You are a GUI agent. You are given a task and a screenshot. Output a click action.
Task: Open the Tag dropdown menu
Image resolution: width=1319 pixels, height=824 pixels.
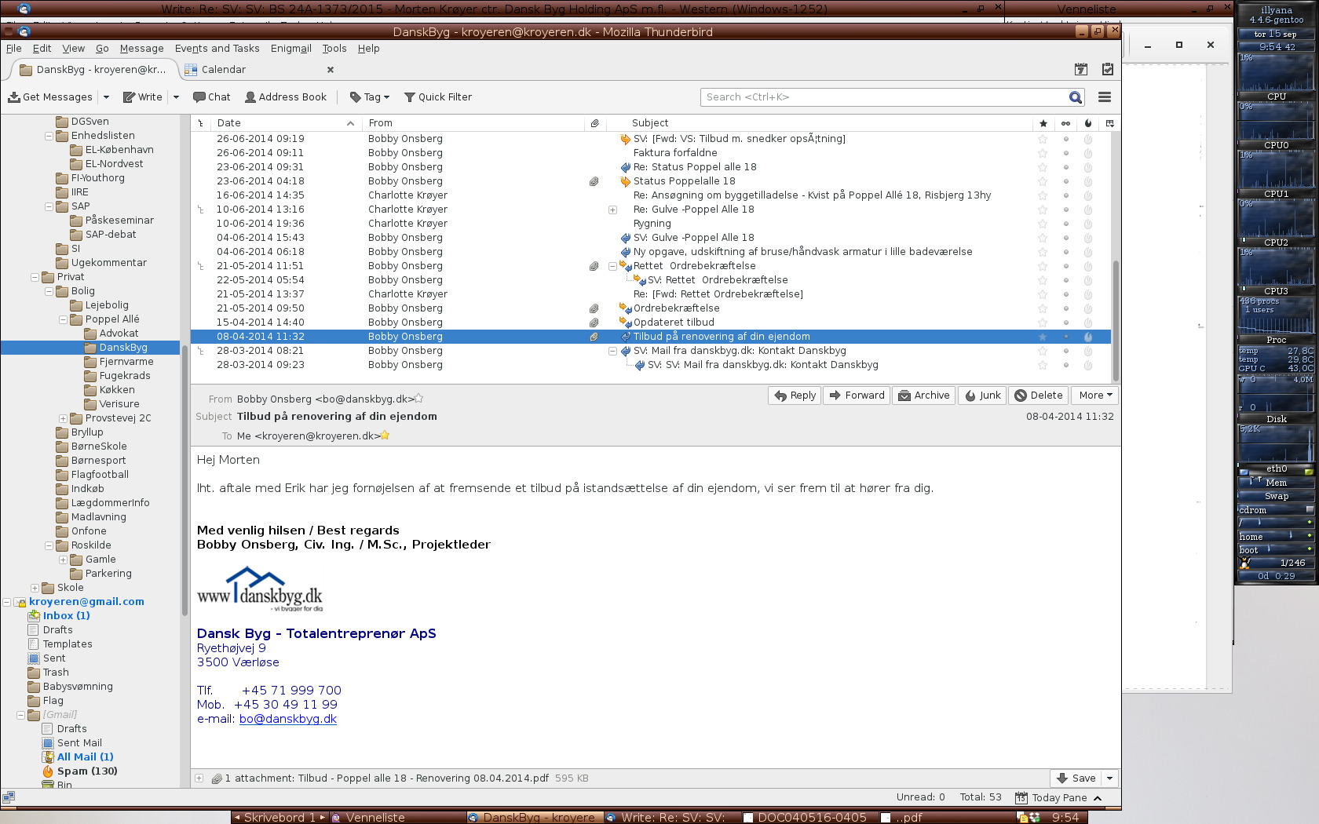coord(370,97)
